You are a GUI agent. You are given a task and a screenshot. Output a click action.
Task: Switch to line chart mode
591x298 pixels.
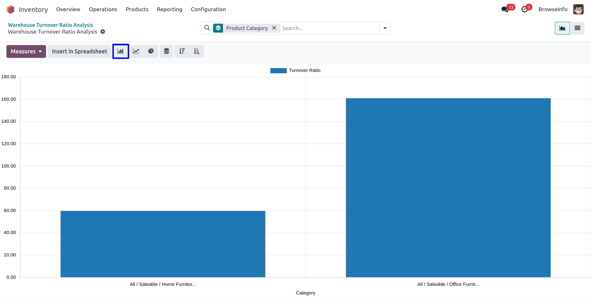pos(136,51)
